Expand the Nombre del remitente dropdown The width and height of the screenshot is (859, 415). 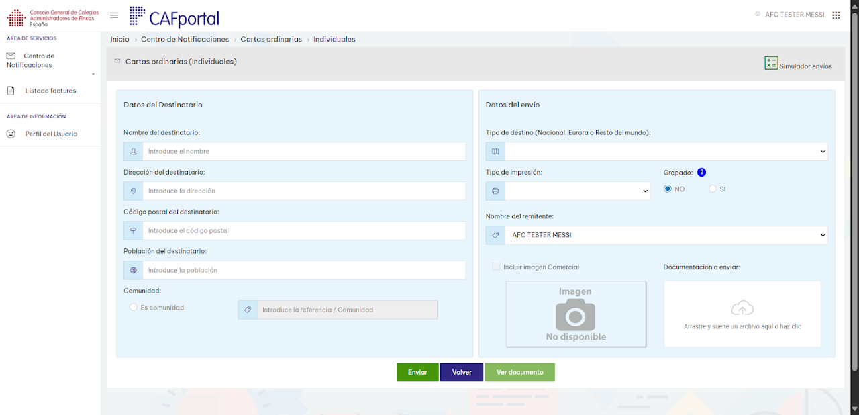pyautogui.click(x=657, y=235)
